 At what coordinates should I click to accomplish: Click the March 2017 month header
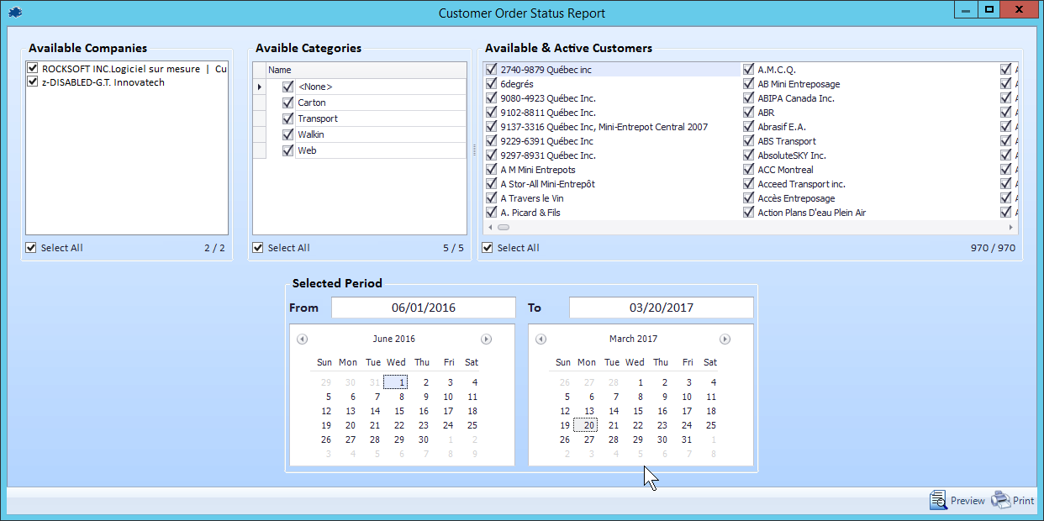click(633, 339)
